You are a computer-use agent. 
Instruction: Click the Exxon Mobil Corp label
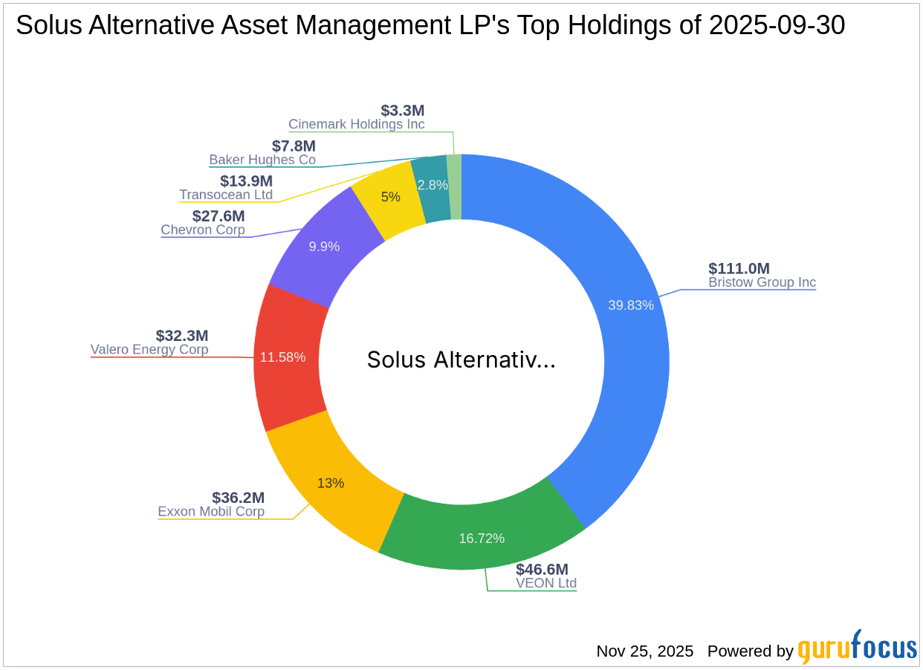[210, 512]
